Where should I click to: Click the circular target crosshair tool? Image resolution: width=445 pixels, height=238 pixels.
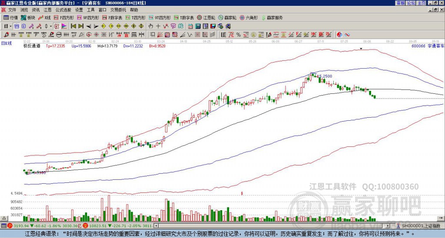point(89,35)
